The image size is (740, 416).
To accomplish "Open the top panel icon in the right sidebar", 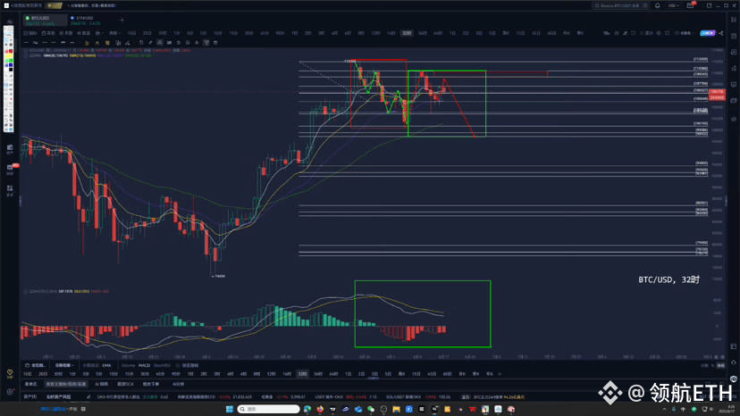I will (x=734, y=21).
